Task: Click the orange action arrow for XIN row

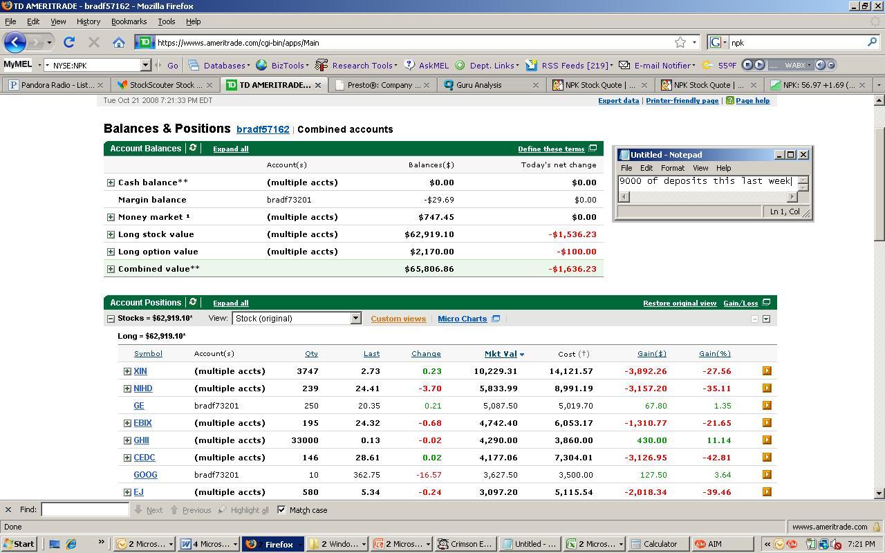Action: tap(767, 371)
